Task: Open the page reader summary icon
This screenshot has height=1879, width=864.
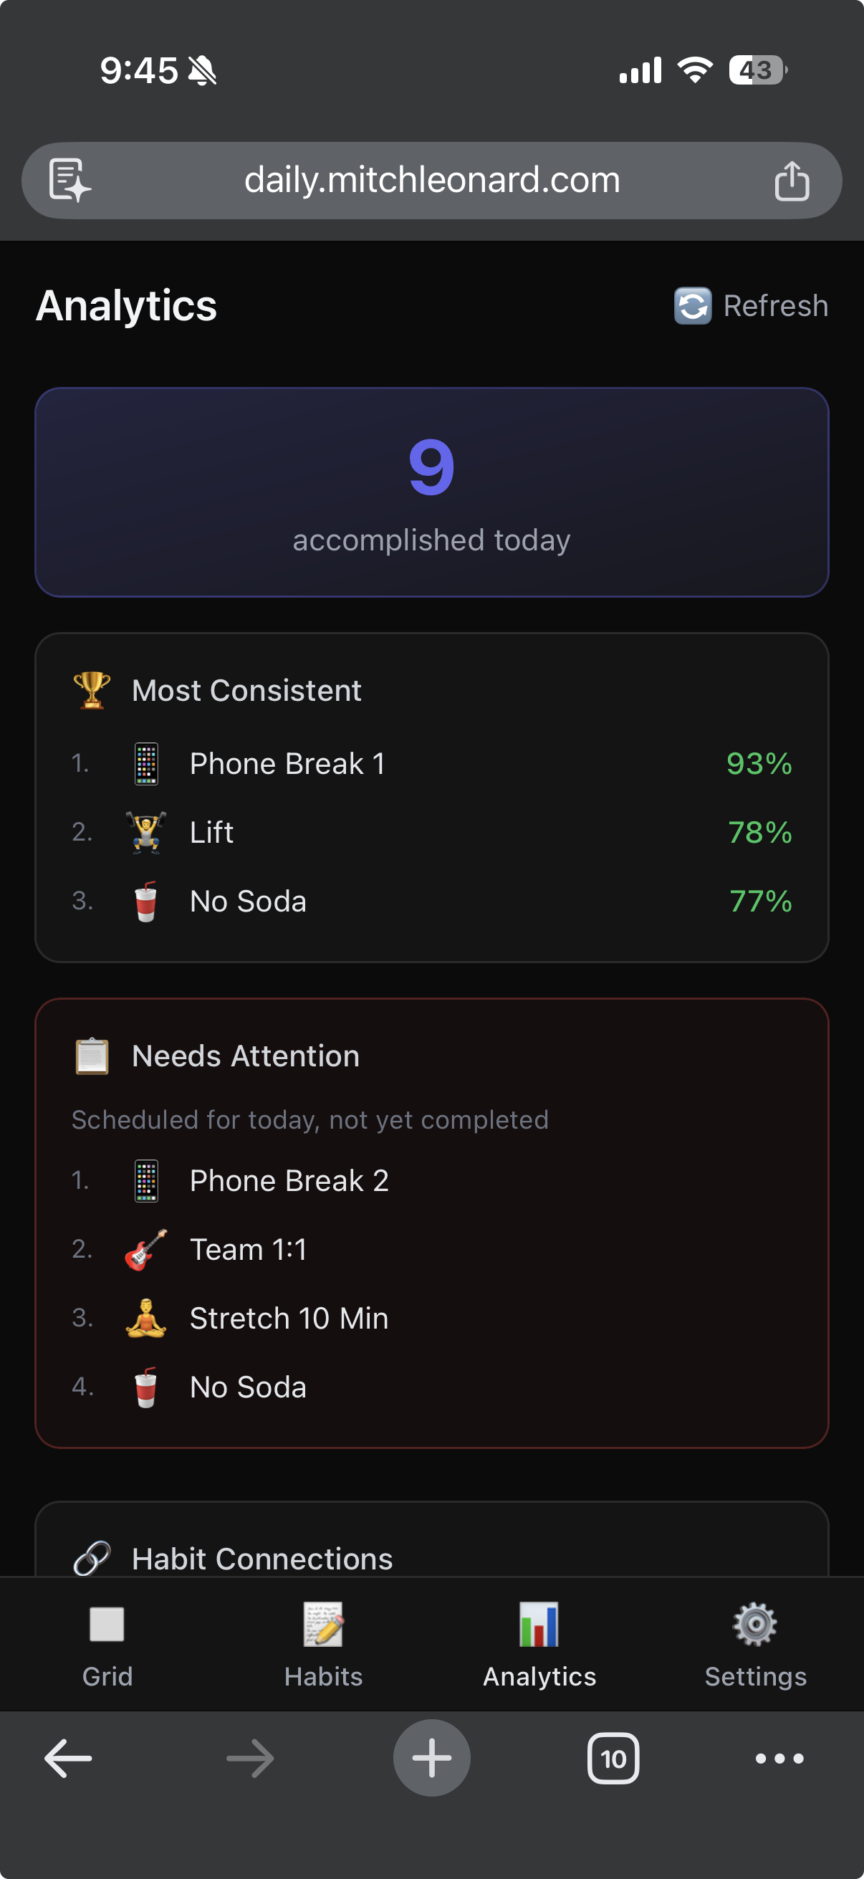Action: 69,180
